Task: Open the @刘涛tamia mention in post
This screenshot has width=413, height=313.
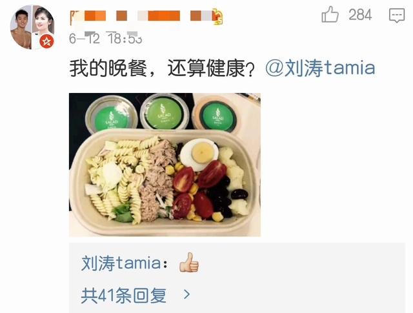Action: pos(320,68)
